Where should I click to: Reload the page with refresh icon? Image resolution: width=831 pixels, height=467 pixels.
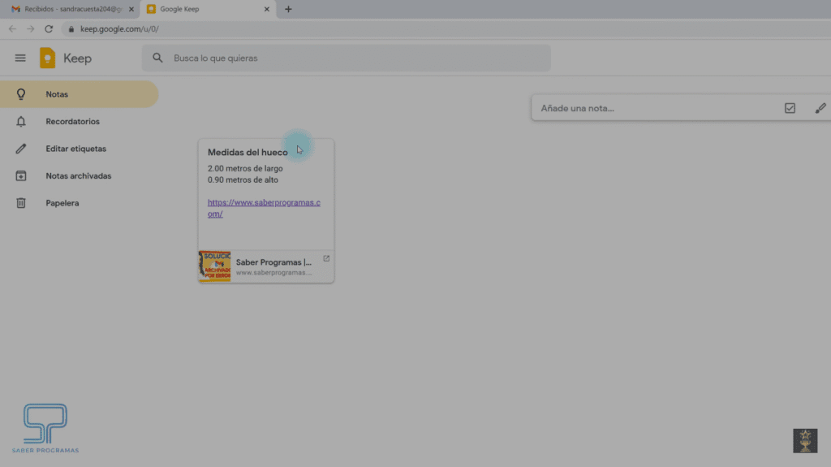(49, 29)
